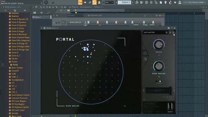
Task: Open the plugin picker plug icon
Action: coord(165,2)
